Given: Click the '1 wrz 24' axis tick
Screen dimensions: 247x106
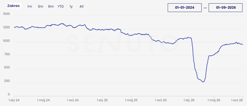Looking at the screenshot, I should (x=73, y=100).
